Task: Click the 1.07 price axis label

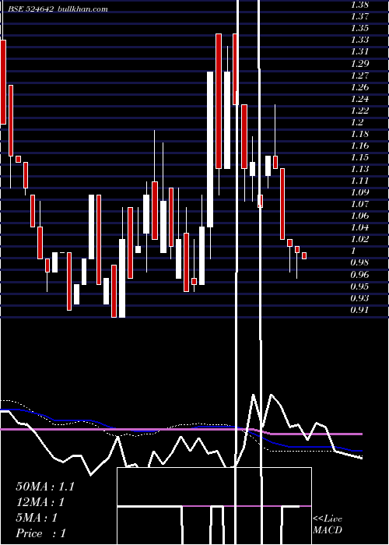Action: pos(359,204)
